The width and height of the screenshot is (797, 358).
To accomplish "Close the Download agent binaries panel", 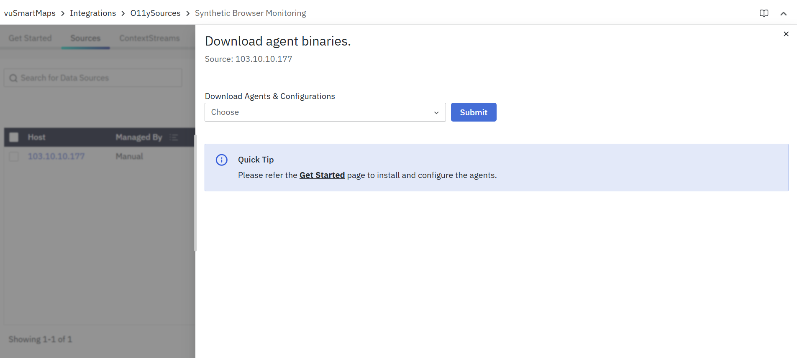I will coord(786,34).
